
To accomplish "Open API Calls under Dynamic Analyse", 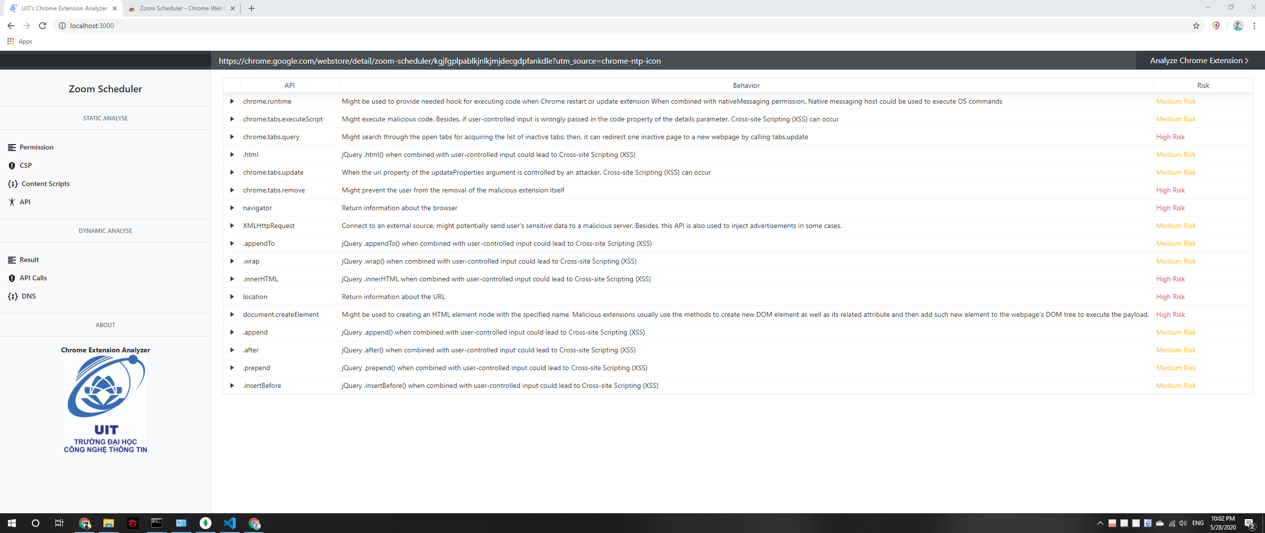I will point(28,278).
